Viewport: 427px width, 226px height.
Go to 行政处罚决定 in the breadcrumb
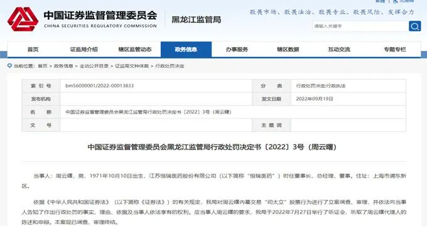tap(170, 66)
